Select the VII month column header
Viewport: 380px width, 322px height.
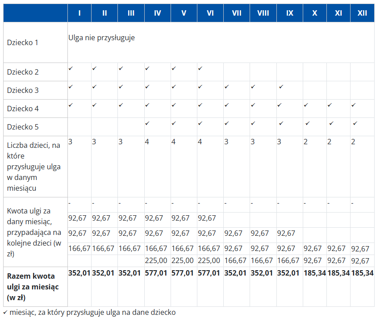tap(237, 13)
